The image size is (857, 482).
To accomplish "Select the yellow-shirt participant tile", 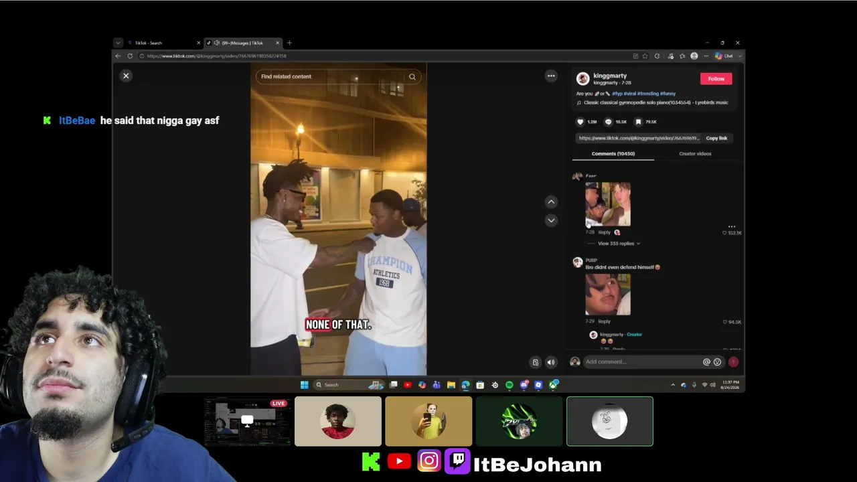I will point(428,422).
